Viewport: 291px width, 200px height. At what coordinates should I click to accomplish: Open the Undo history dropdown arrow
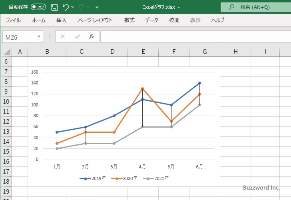click(x=73, y=7)
